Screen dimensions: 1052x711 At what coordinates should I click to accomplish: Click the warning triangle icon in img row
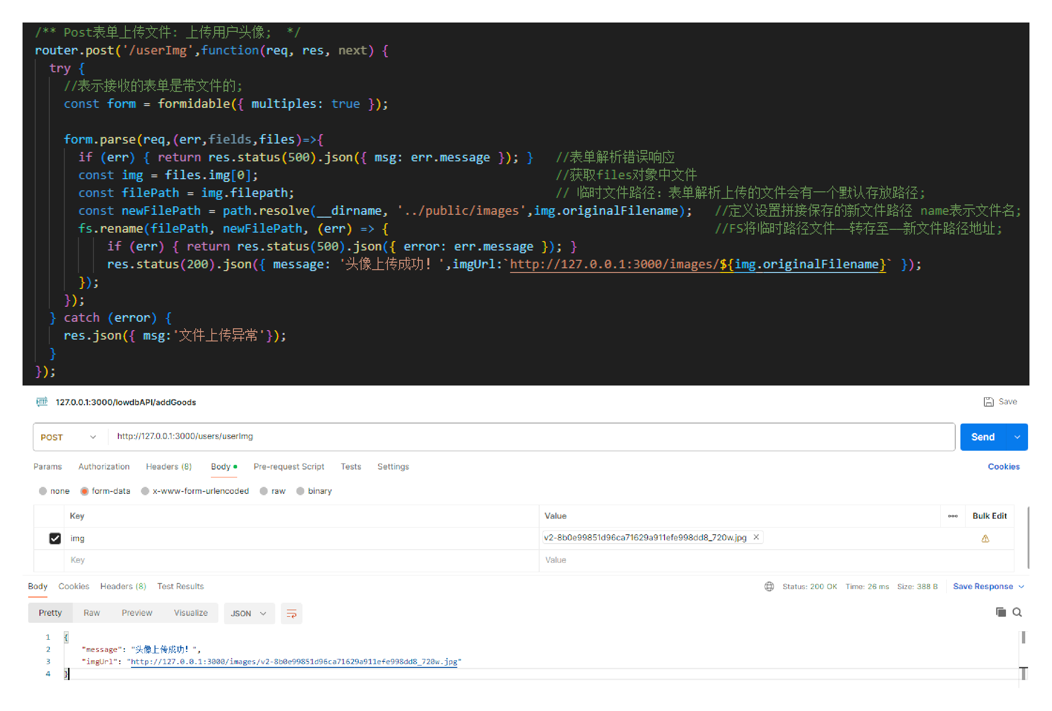pyautogui.click(x=985, y=539)
